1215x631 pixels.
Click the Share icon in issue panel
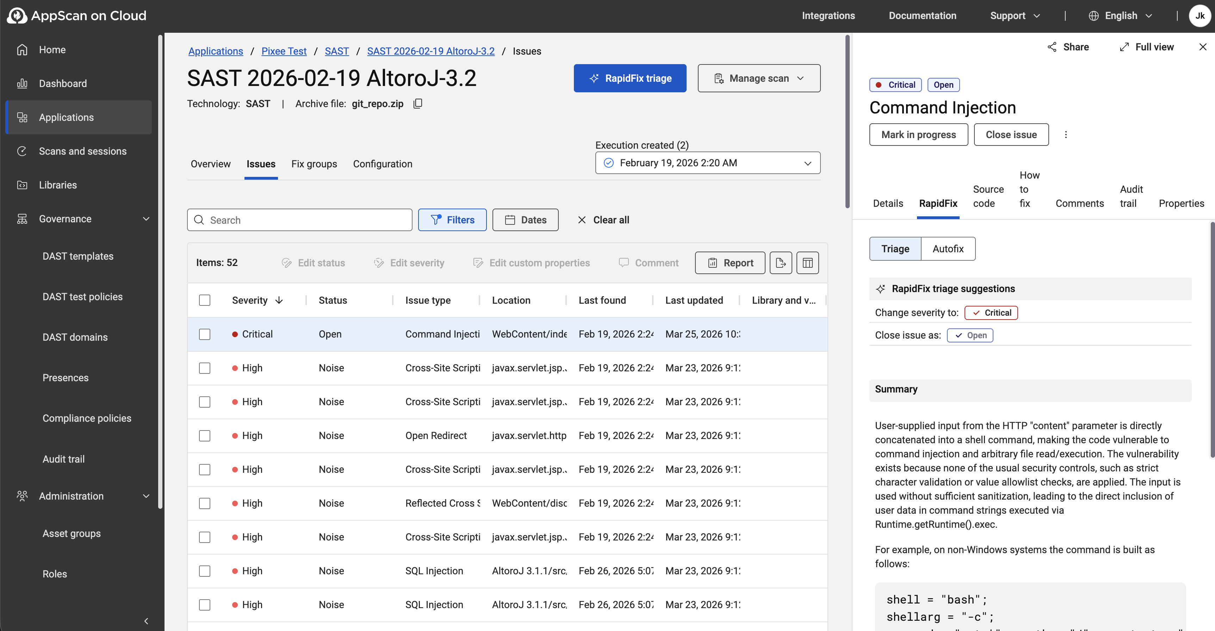(x=1068, y=47)
